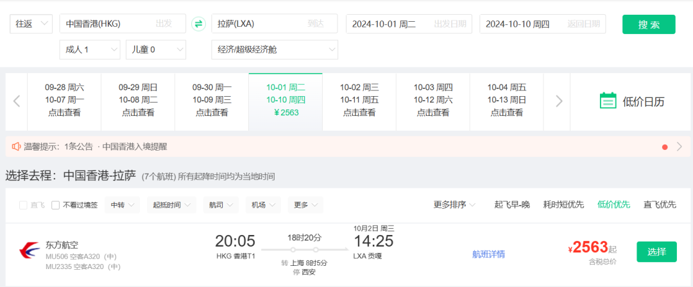Screen dimensions: 693x287
Task: Expand the 航司 airline filter
Action: [221, 205]
